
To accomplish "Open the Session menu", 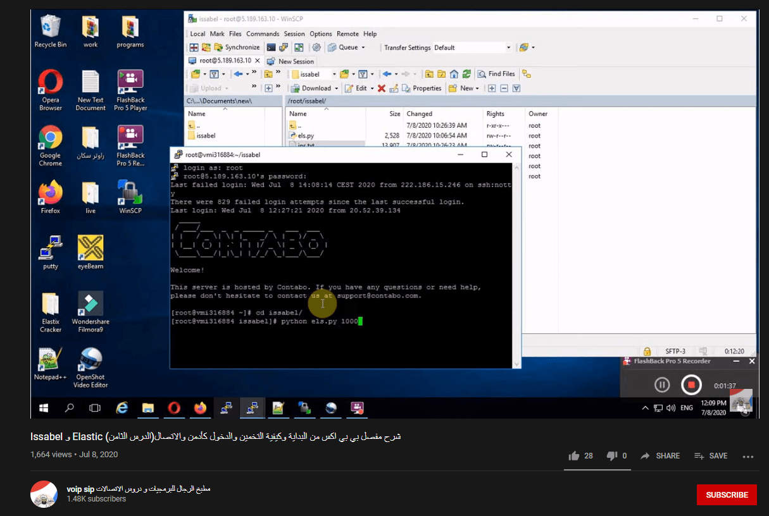I will coord(294,34).
